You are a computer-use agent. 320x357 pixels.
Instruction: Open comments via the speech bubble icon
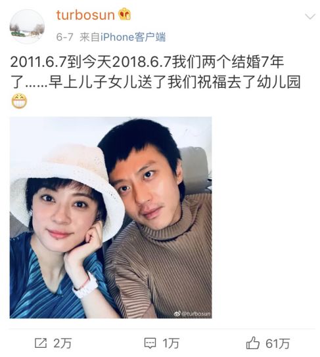point(150,343)
